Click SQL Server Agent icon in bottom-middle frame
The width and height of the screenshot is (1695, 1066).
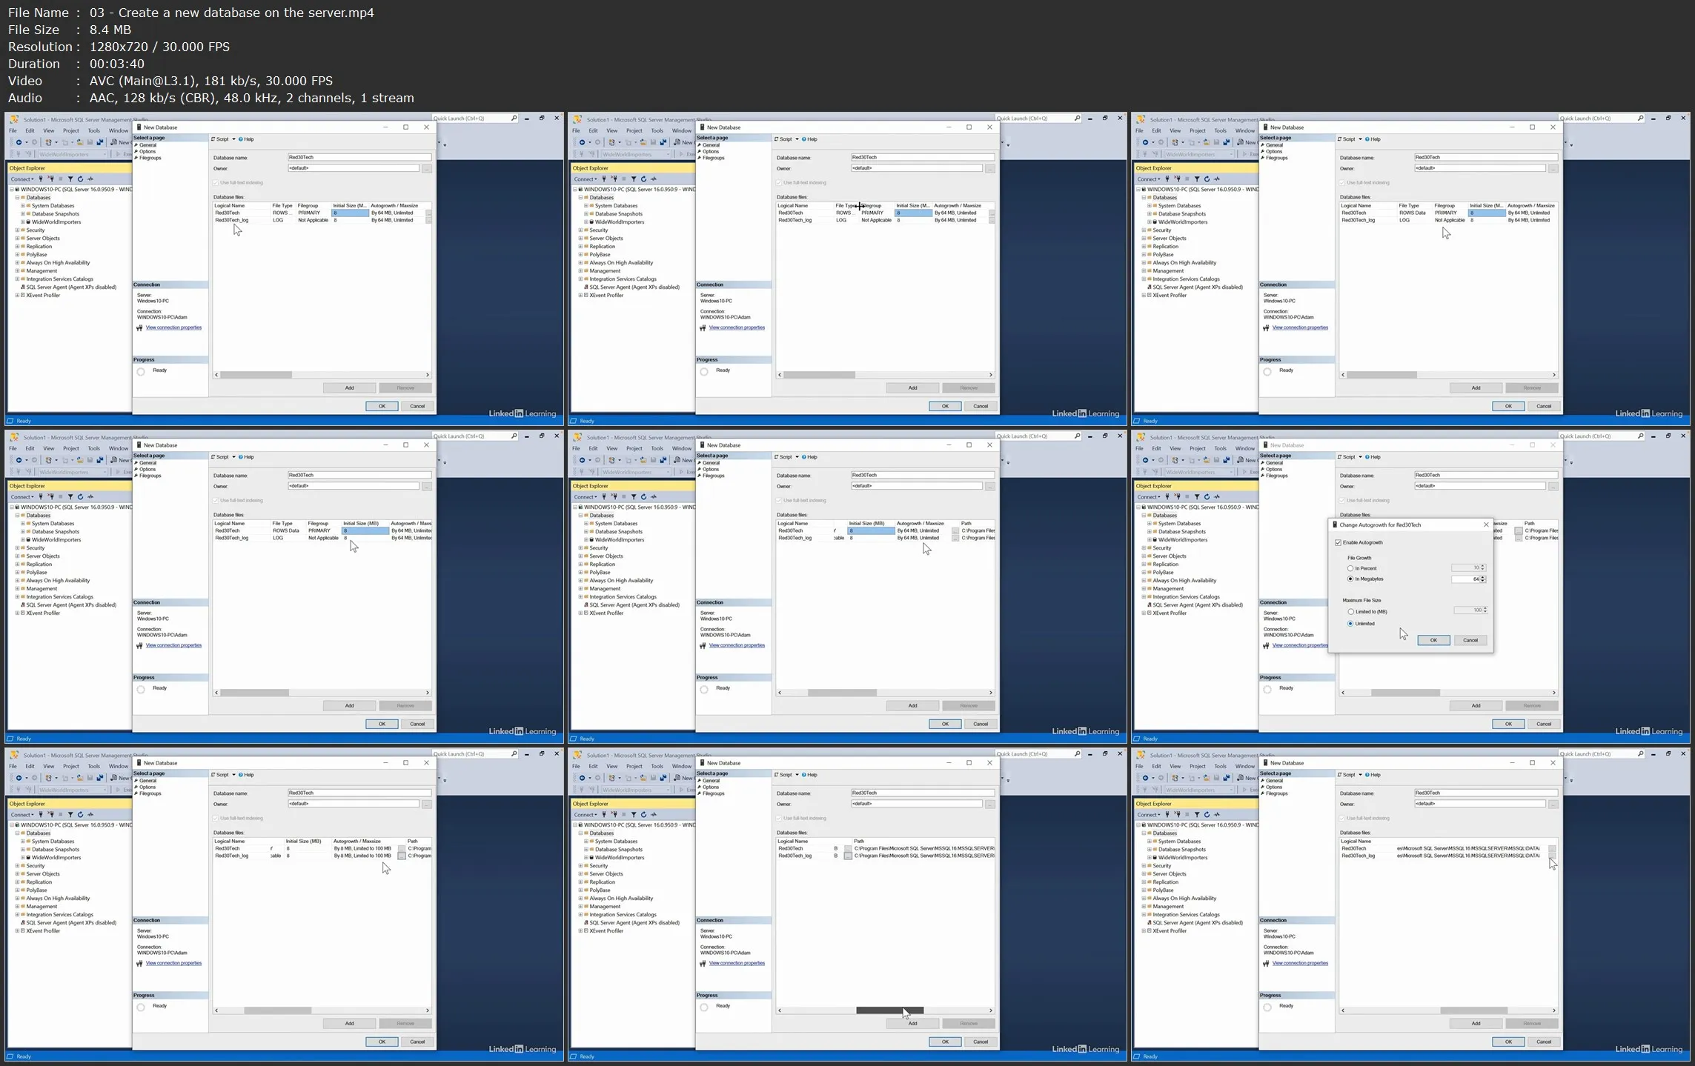click(586, 922)
